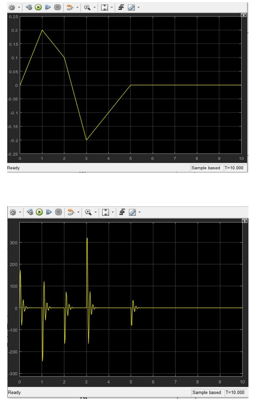
Task: Expand signal selector dropdown in lower scope
Action: click(x=78, y=212)
